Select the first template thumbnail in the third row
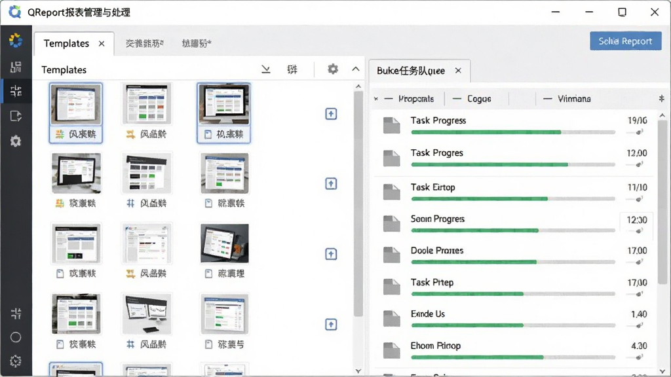Viewport: 671px width, 377px height. click(x=76, y=243)
